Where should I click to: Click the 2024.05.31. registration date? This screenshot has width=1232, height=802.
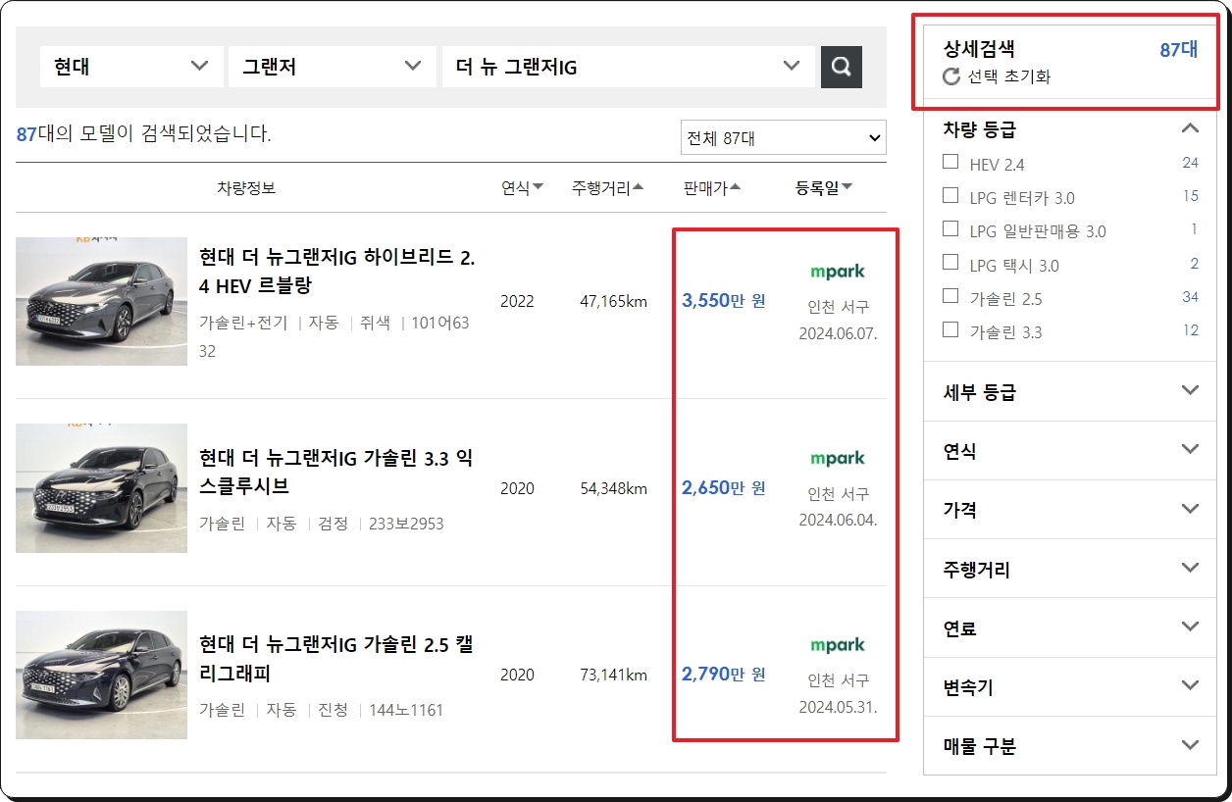click(838, 706)
